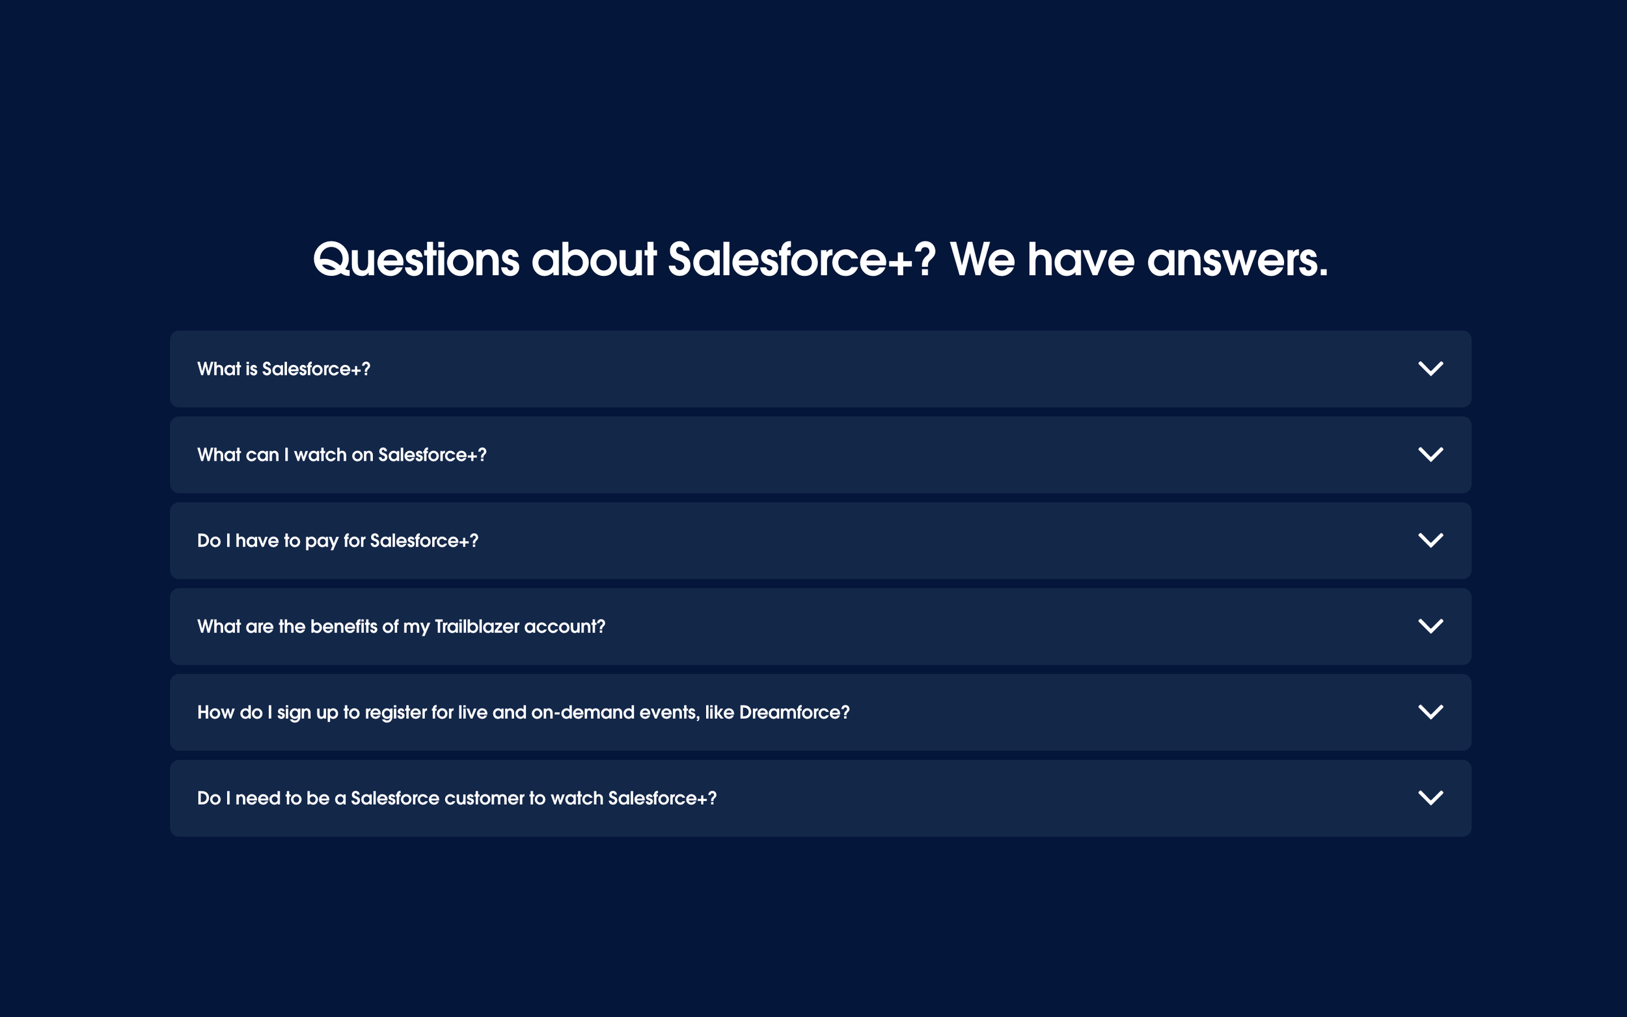Click the text about needing to be a customer
Image resolution: width=1627 pixels, height=1017 pixels.
(x=457, y=798)
